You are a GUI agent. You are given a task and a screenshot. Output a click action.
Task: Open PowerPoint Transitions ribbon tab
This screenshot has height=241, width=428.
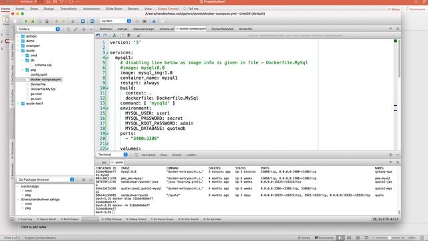tap(68, 9)
